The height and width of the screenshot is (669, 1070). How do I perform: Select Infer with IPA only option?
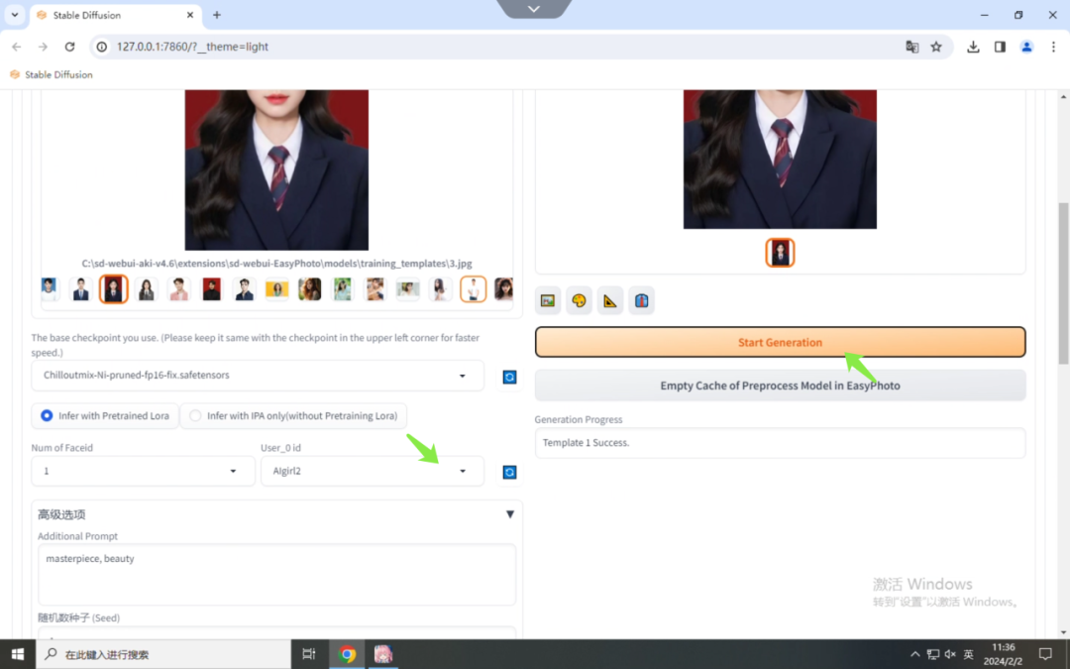pyautogui.click(x=293, y=415)
